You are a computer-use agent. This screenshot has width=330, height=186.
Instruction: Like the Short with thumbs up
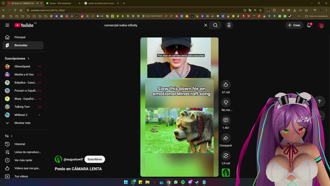coord(226,85)
